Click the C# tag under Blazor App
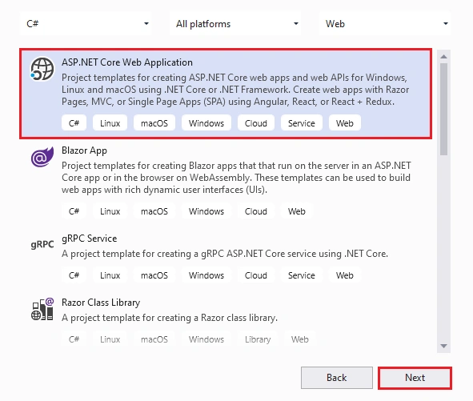Viewport: 473px width, 401px height. (x=74, y=211)
